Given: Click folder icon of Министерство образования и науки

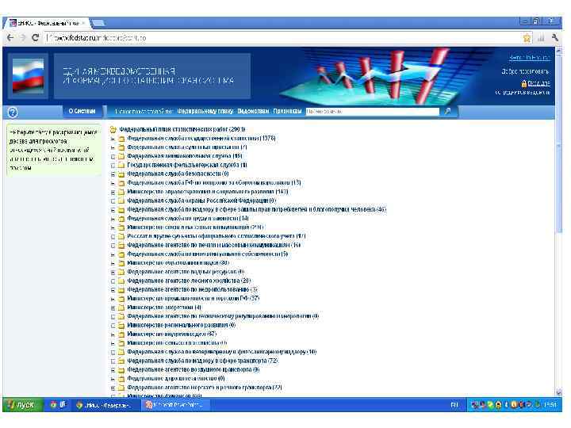Looking at the screenshot, I should click(x=121, y=263).
